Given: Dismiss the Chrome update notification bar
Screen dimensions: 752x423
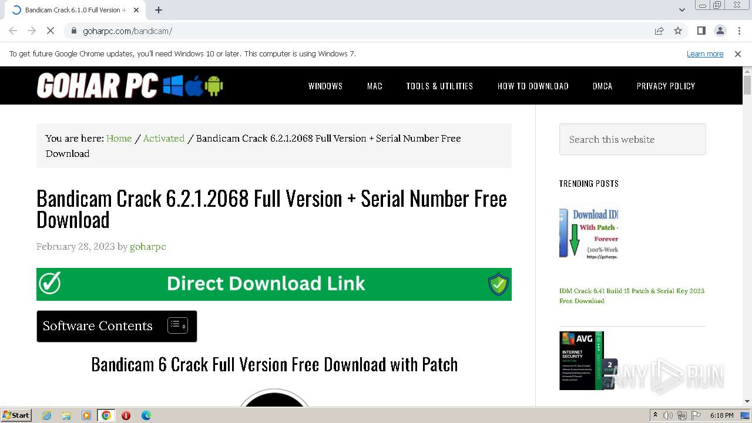Looking at the screenshot, I should click(738, 54).
